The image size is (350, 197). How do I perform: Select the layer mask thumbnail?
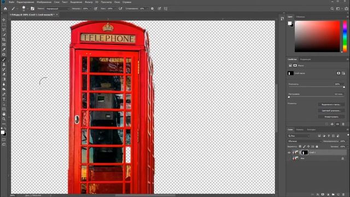click(x=305, y=153)
